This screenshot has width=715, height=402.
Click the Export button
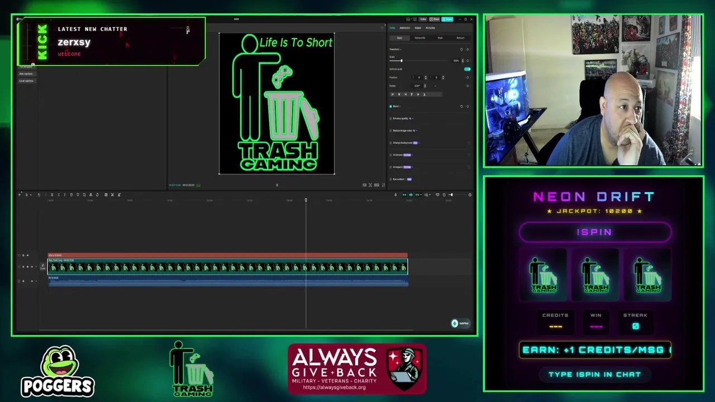click(x=447, y=19)
